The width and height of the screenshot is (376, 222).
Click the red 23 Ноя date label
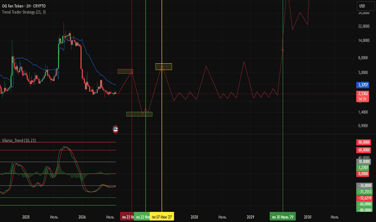coord(127,217)
